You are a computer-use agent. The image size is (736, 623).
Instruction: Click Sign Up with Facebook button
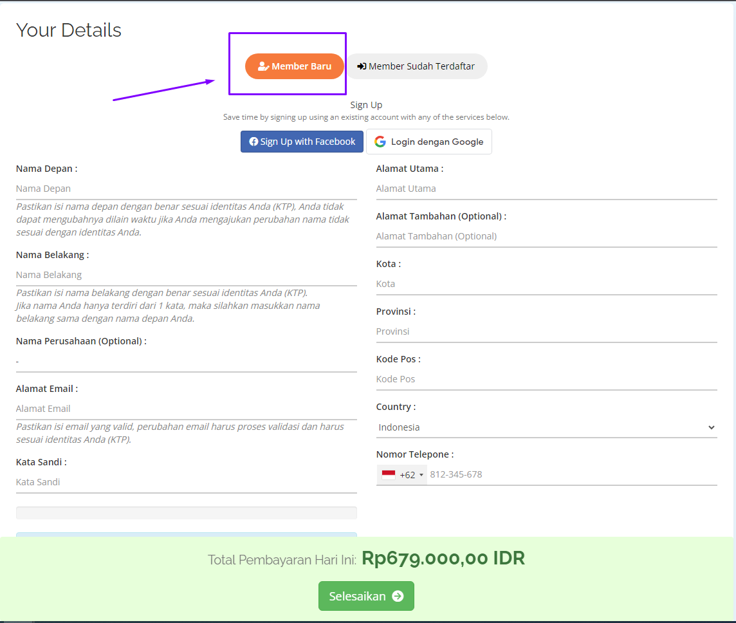pos(302,142)
